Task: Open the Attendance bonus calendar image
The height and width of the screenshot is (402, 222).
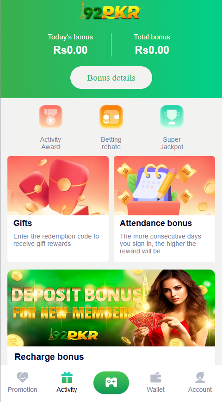Action: 164,186
